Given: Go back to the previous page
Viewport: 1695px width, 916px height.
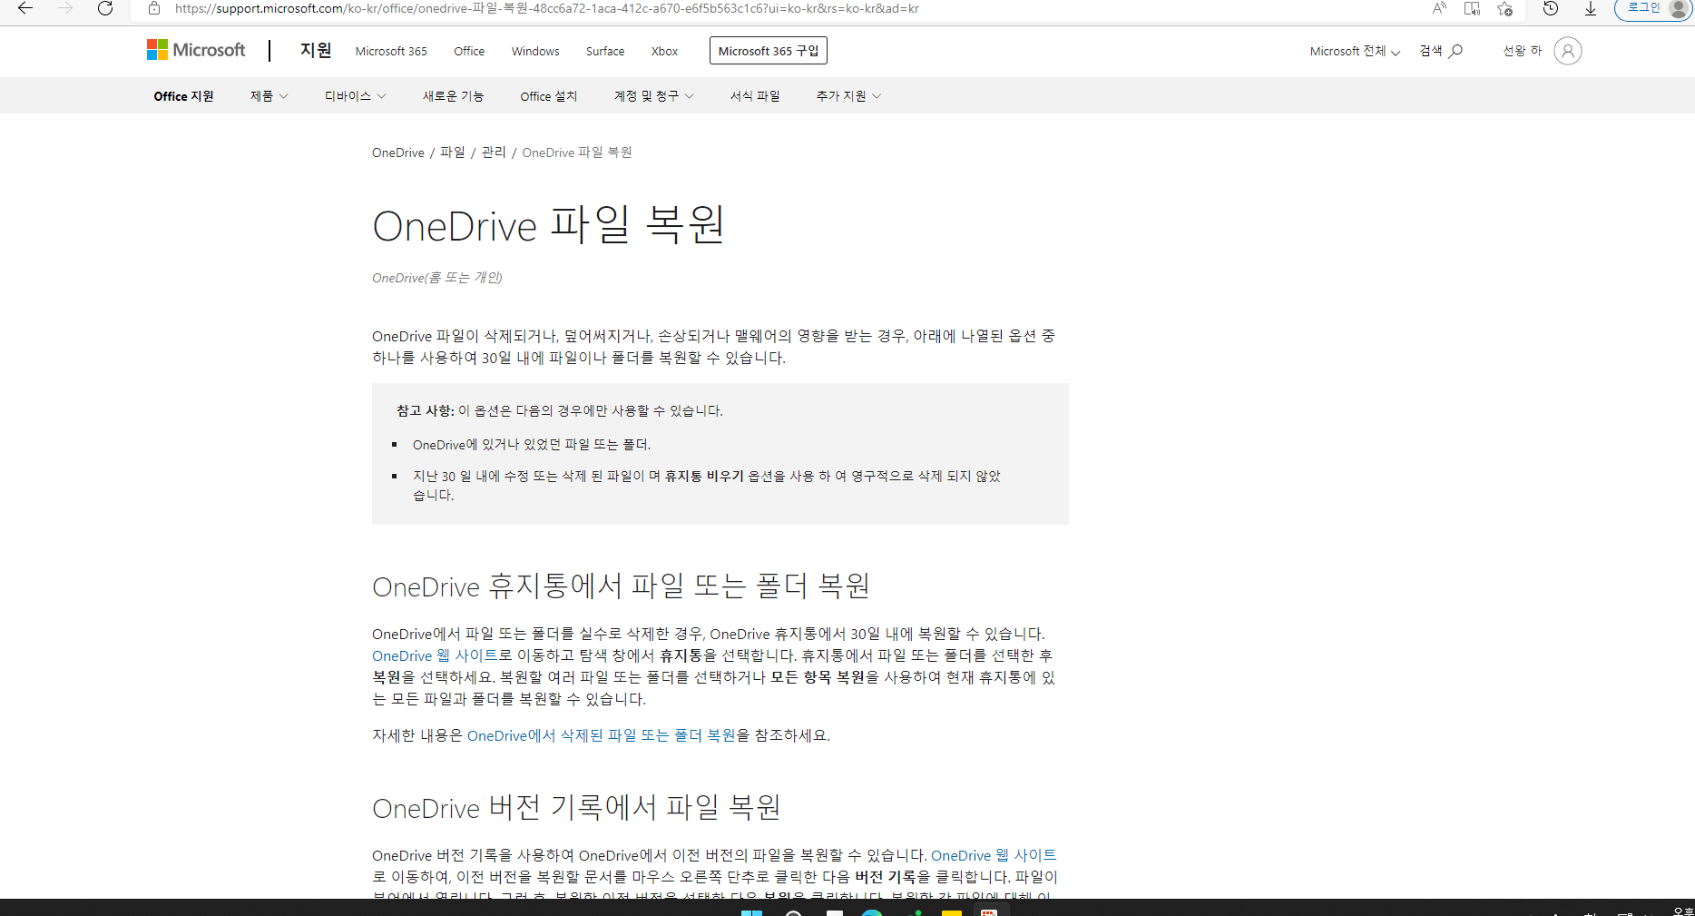Looking at the screenshot, I should click(25, 8).
